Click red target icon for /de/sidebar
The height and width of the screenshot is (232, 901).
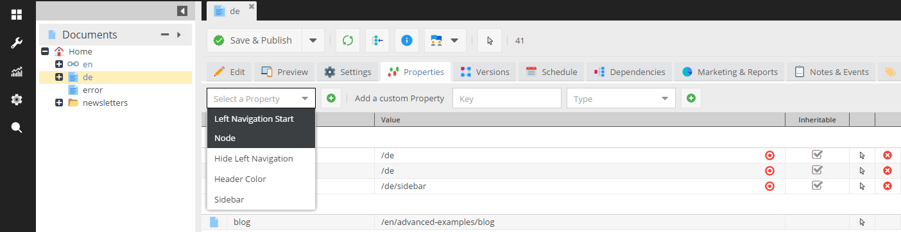(x=770, y=186)
